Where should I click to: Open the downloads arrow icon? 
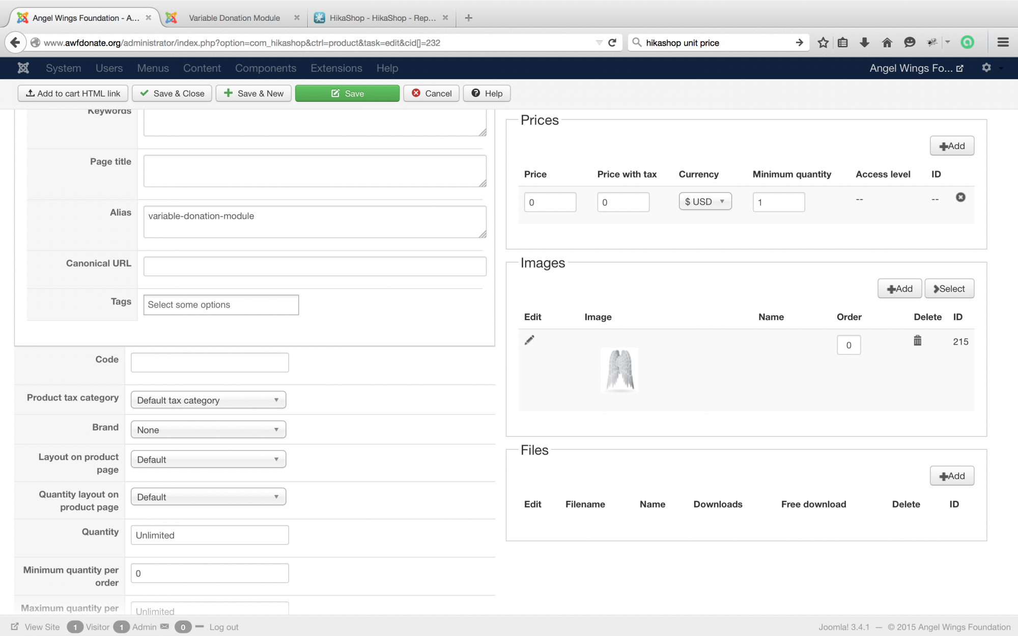[865, 43]
